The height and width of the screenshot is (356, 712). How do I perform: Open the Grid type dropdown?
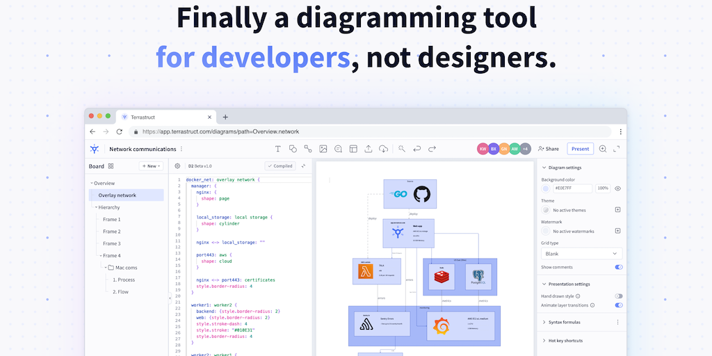pyautogui.click(x=581, y=254)
